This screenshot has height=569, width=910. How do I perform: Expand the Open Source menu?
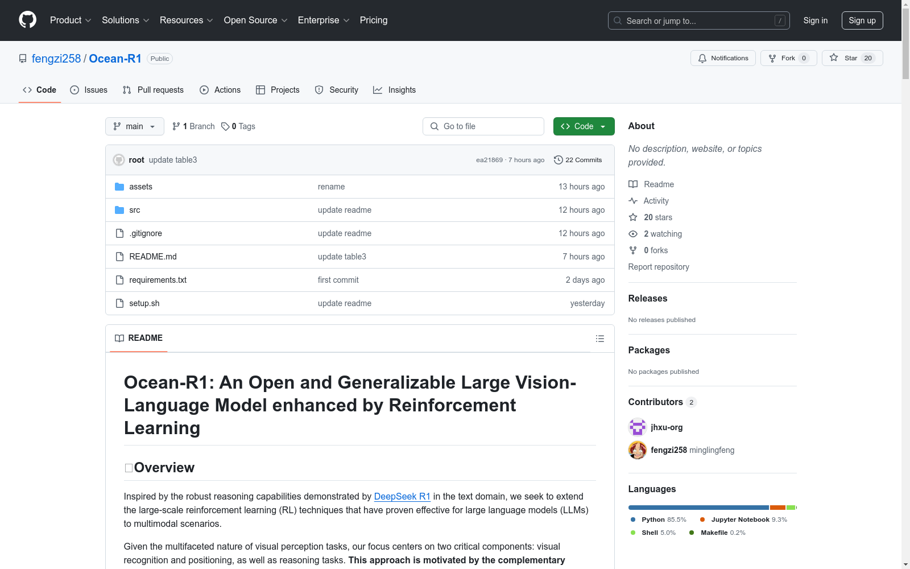[x=256, y=20]
